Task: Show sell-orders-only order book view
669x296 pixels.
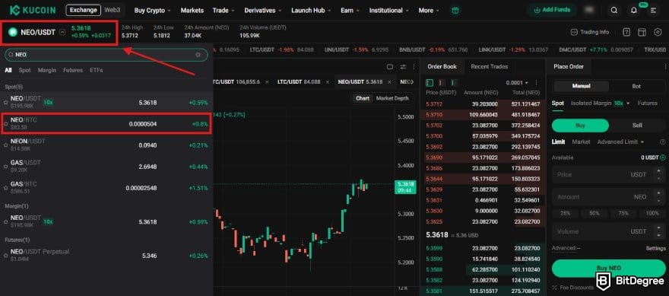Action: click(x=441, y=82)
